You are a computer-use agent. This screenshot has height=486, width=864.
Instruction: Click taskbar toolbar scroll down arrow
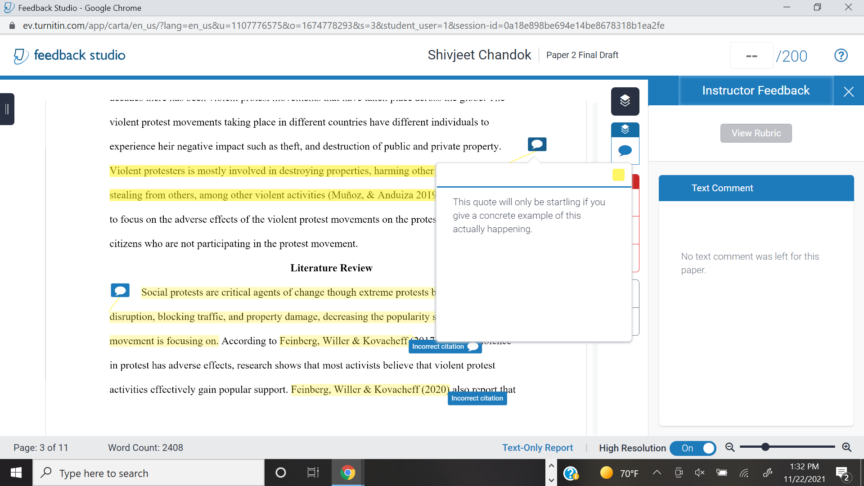point(551,480)
